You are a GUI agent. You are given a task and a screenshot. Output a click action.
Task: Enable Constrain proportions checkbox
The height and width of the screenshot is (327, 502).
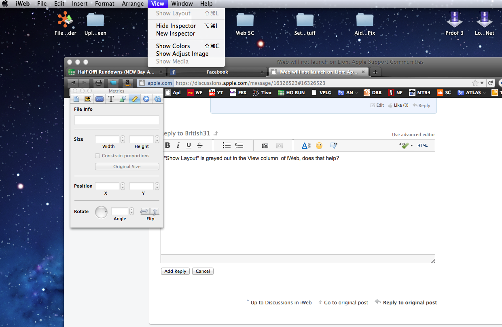coord(97,156)
